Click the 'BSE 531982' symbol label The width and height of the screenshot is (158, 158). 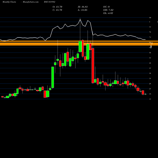pos(50,2)
